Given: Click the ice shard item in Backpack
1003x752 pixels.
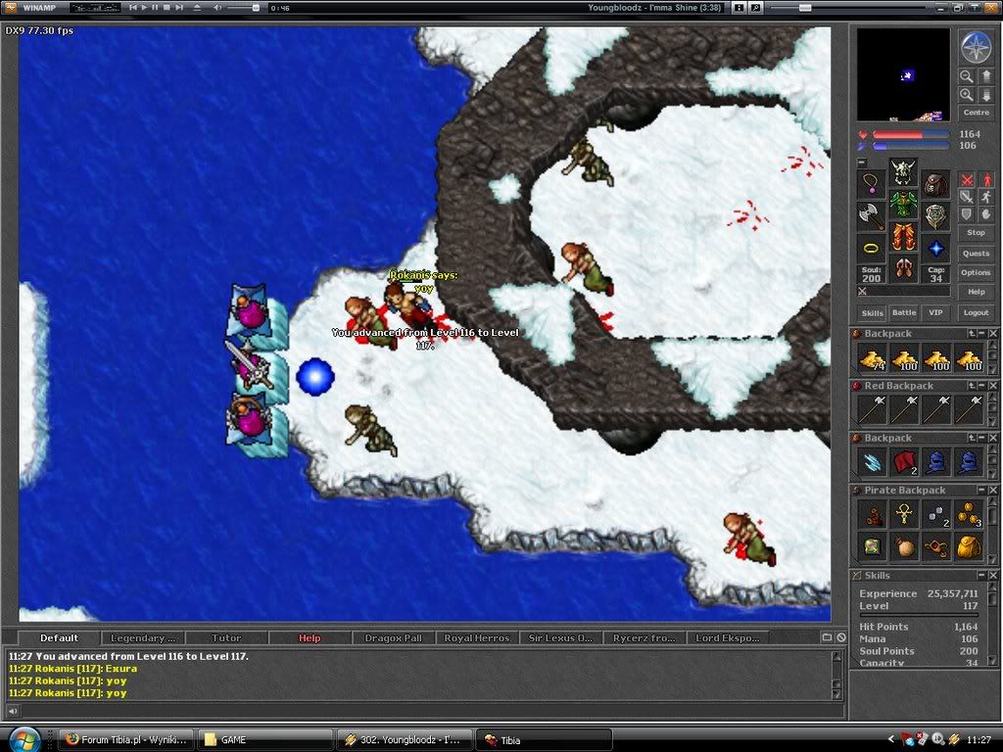Looking at the screenshot, I should [872, 463].
